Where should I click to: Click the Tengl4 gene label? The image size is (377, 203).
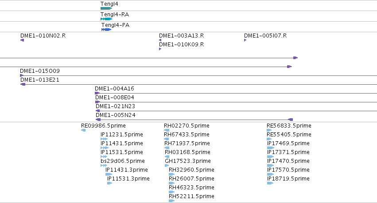tap(109, 4)
